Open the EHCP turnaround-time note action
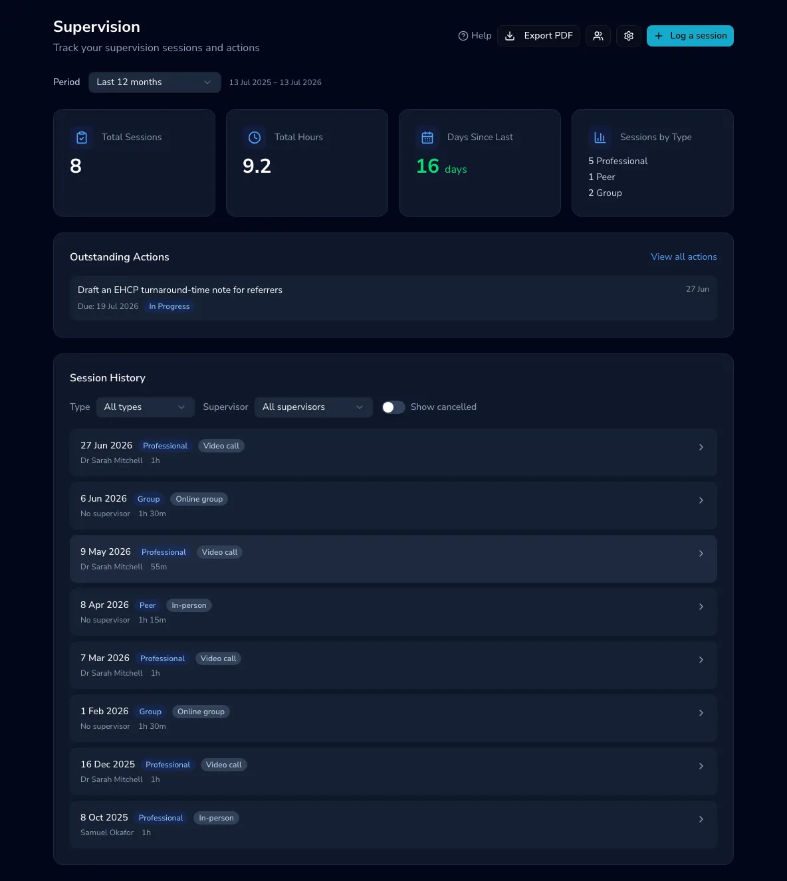Viewport: 787px width, 881px height. click(393, 298)
